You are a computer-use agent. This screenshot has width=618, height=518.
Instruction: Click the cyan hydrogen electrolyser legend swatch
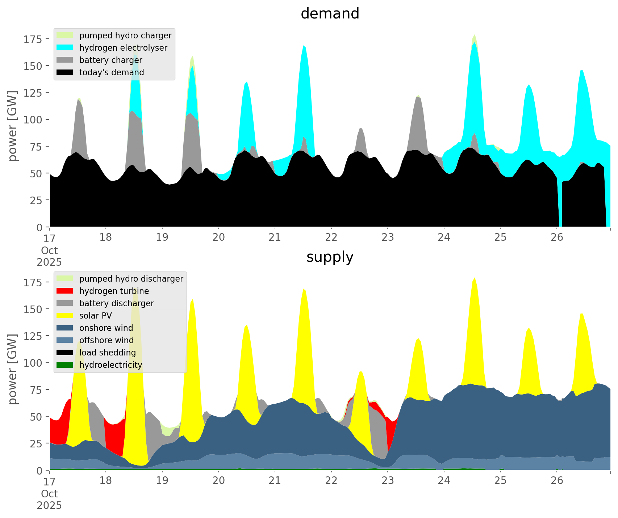(65, 48)
